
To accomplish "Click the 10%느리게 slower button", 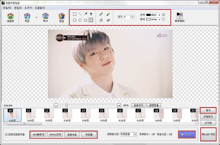I will [55, 135].
